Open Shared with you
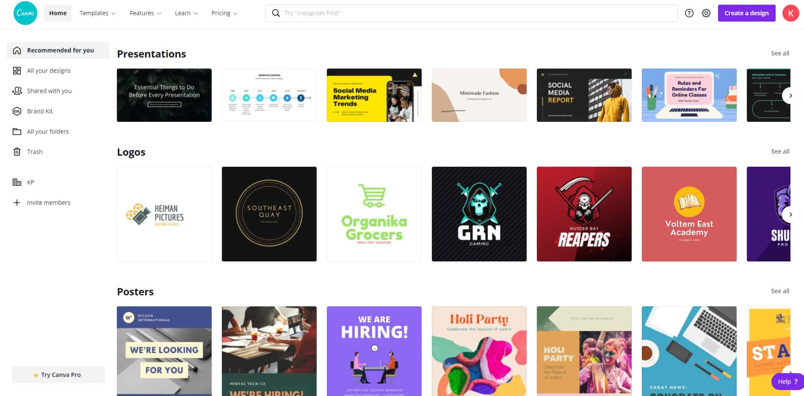804x396 pixels. (x=58, y=91)
